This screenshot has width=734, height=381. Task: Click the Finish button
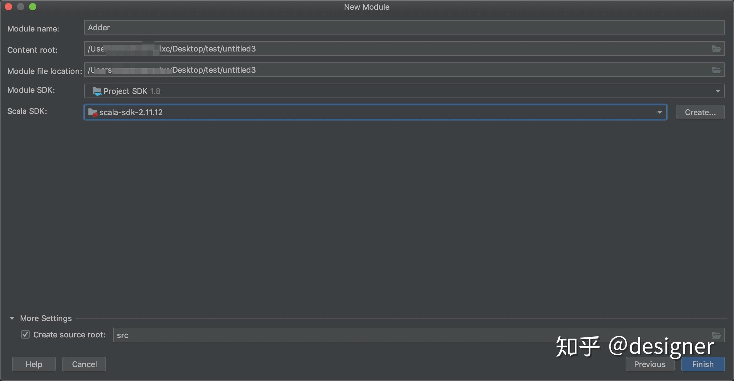click(x=703, y=364)
